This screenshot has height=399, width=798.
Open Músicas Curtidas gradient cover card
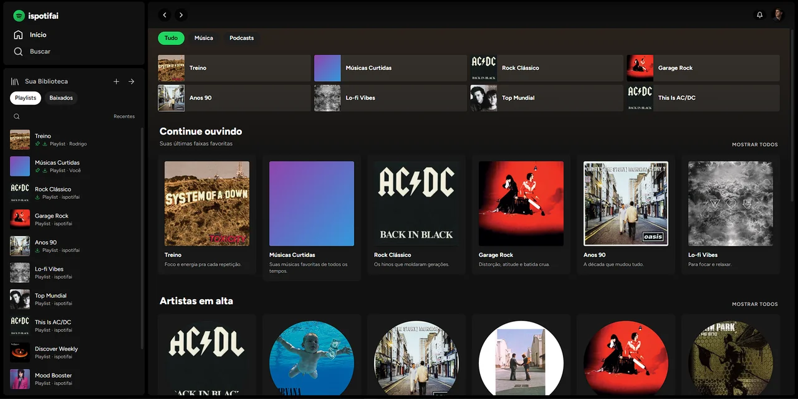pos(312,204)
